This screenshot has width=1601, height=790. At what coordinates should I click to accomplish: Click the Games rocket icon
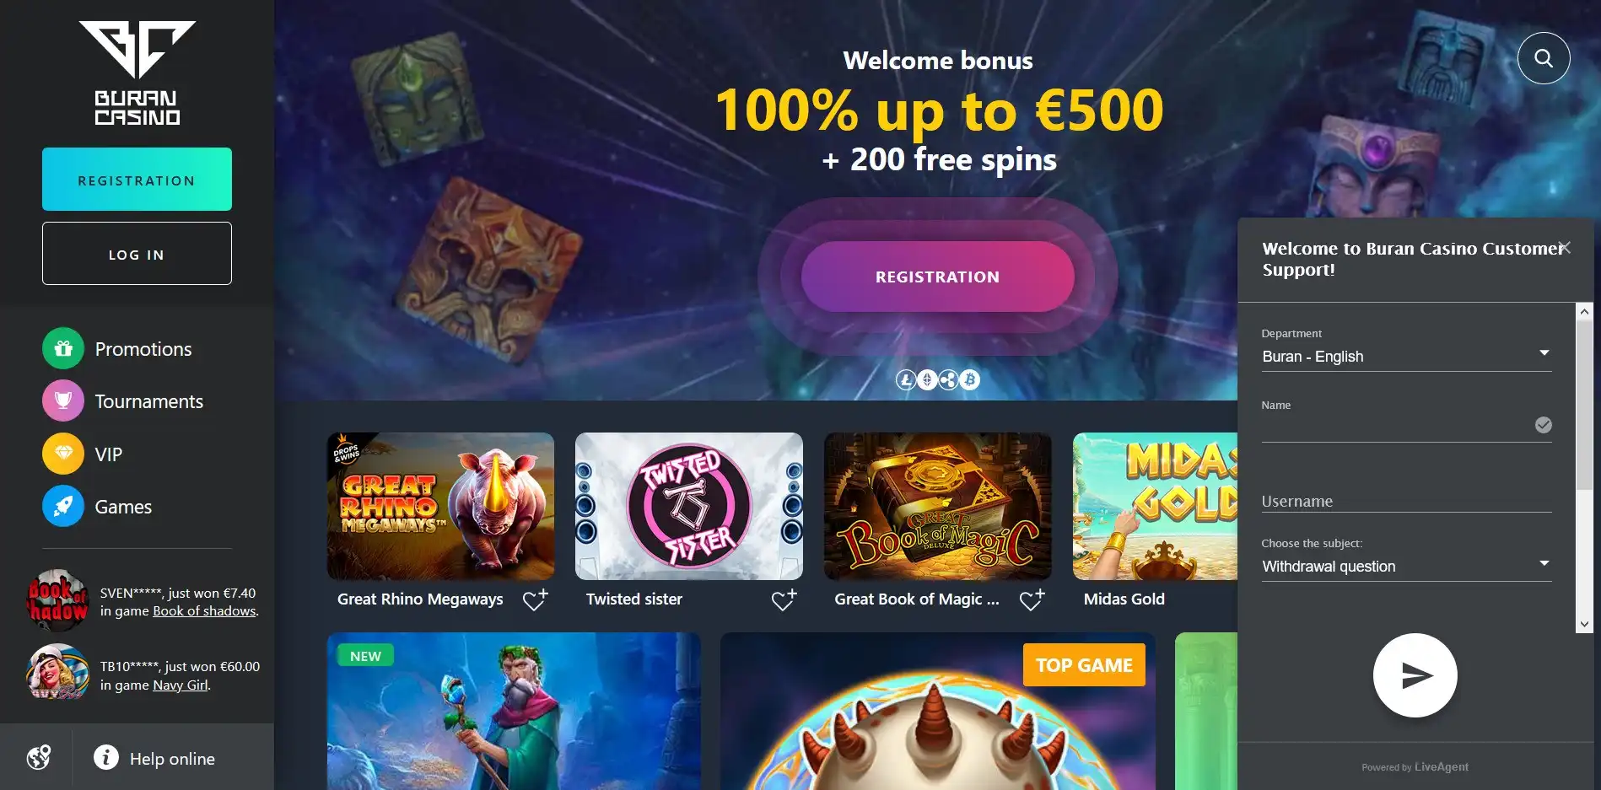(x=63, y=506)
